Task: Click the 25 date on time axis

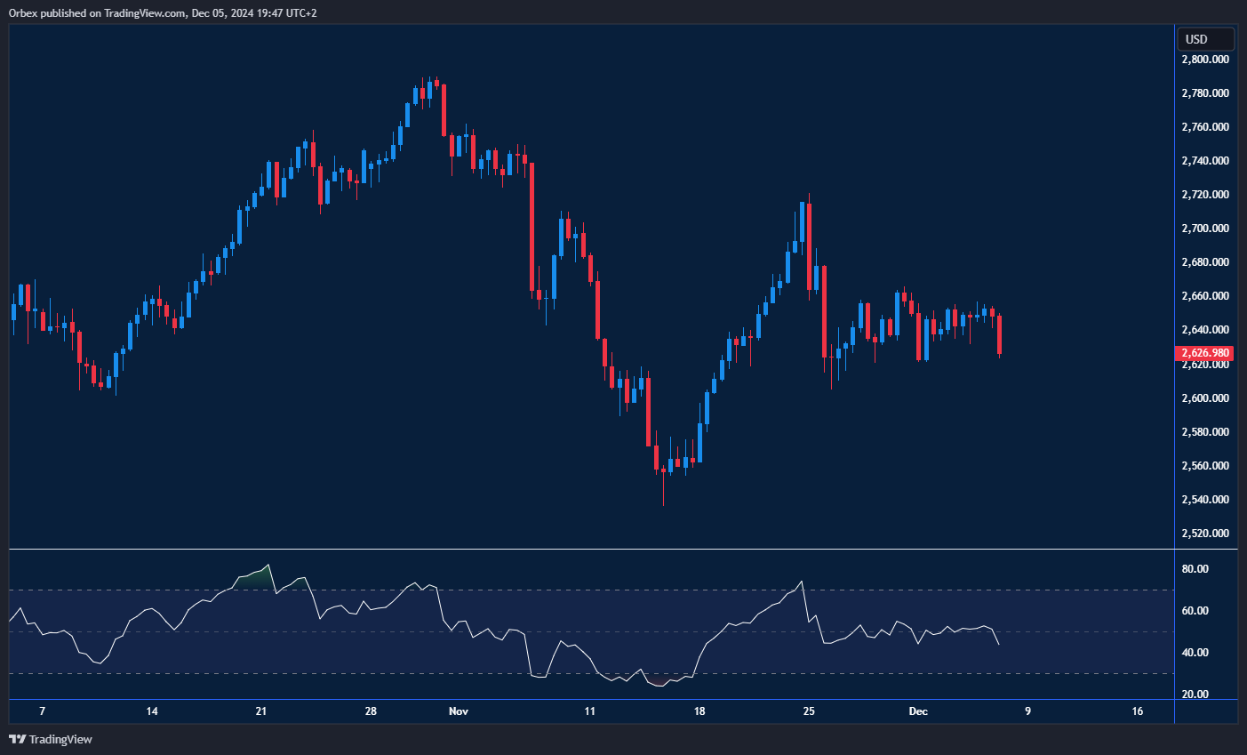Action: (x=809, y=711)
